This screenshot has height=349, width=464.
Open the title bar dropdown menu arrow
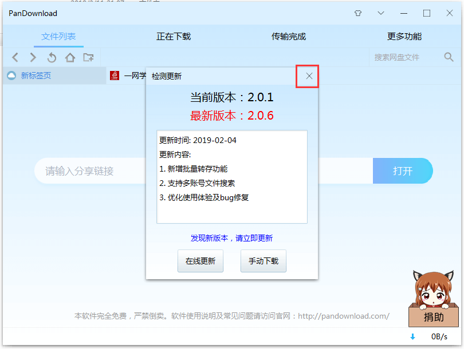coord(381,13)
